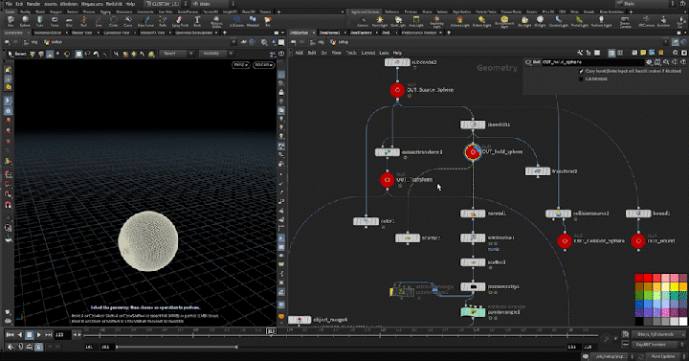This screenshot has height=361, width=689.
Task: Add a VR Camera from shelf
Action: click(x=646, y=21)
